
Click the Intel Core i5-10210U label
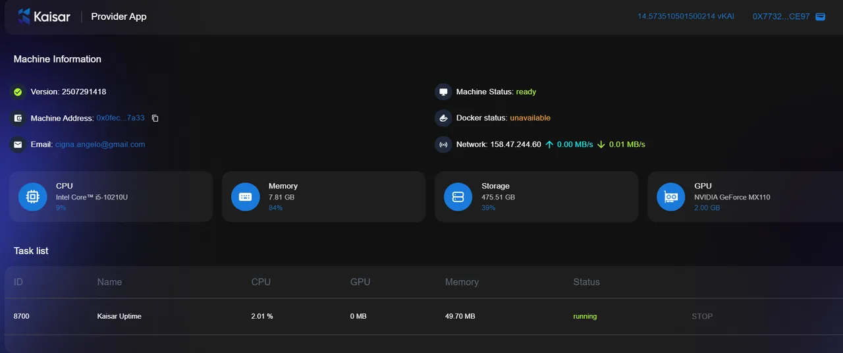[92, 198]
